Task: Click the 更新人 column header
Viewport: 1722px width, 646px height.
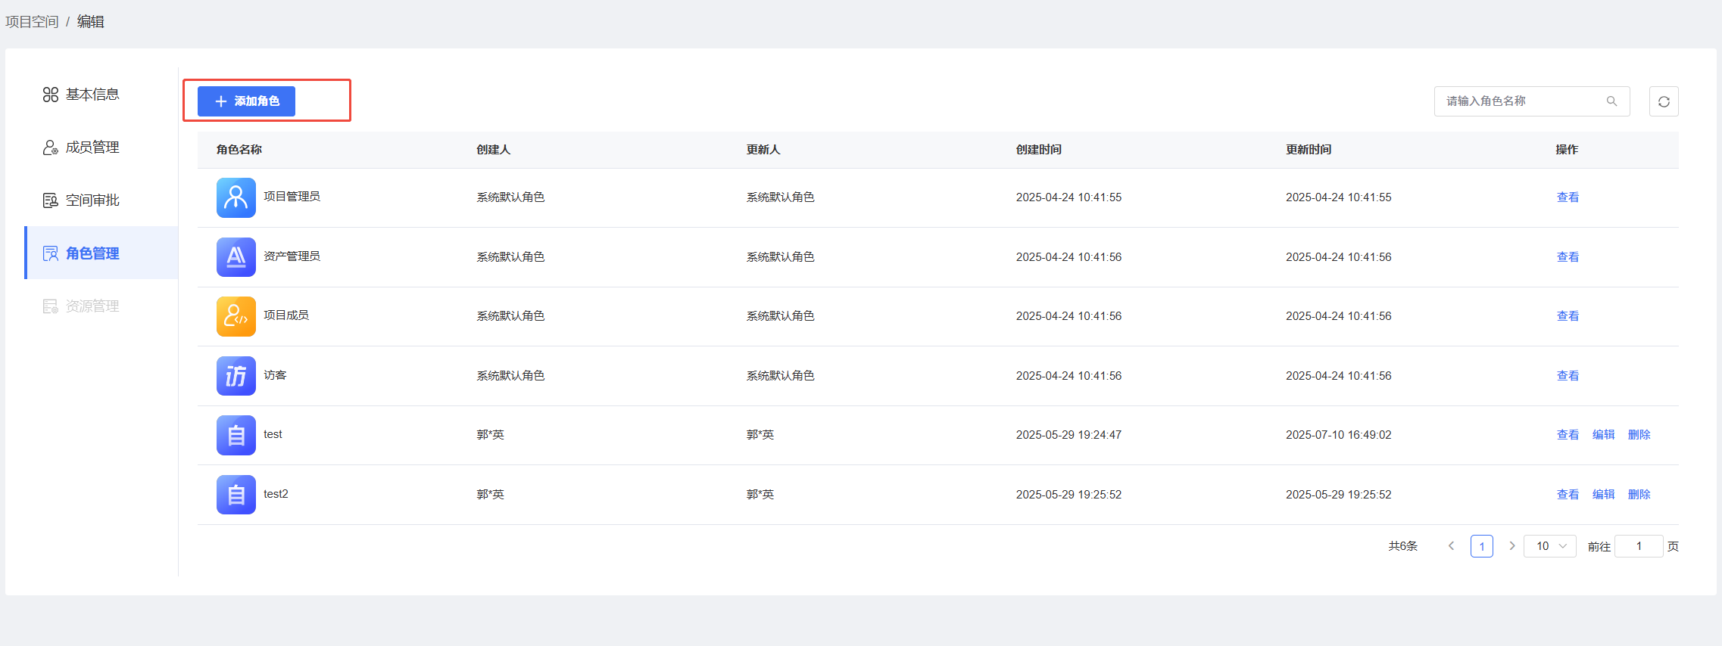Action: [x=763, y=150]
